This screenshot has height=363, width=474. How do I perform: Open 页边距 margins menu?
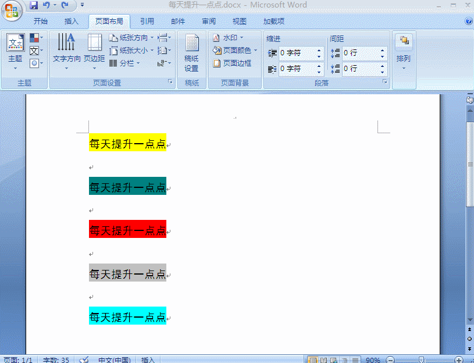tap(94, 51)
